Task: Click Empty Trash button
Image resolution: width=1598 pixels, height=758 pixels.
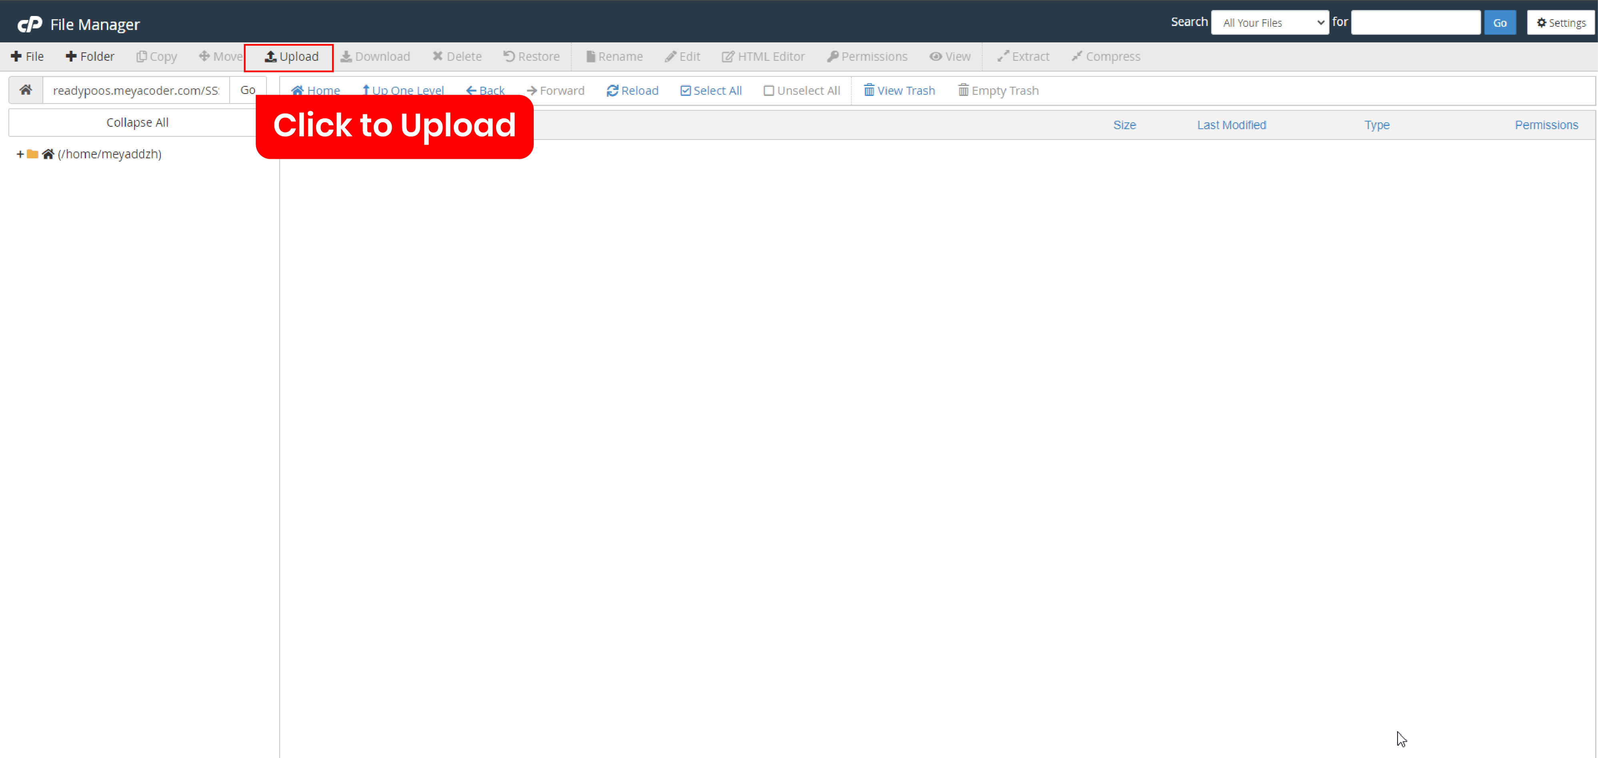Action: tap(999, 91)
